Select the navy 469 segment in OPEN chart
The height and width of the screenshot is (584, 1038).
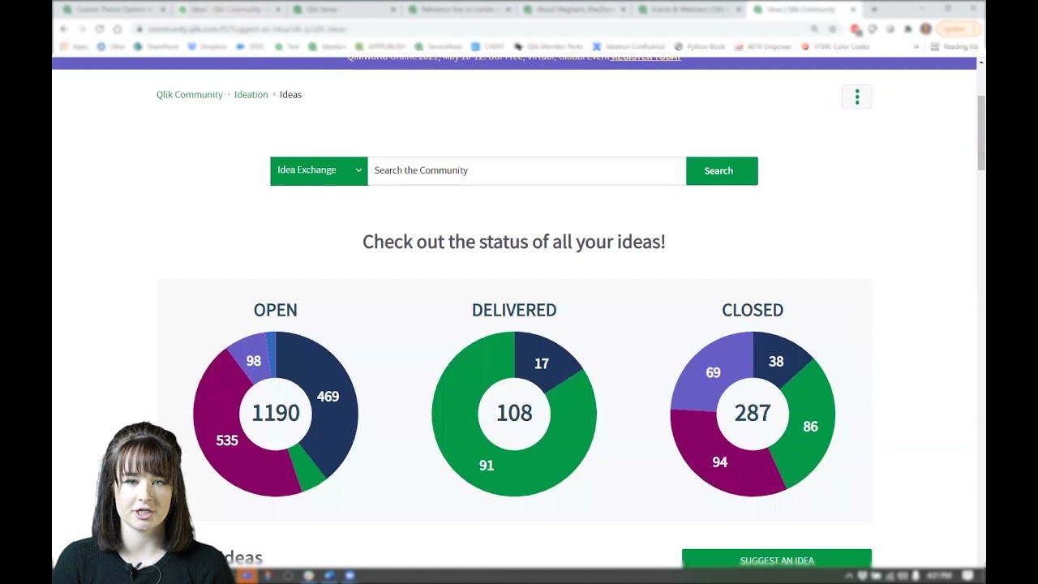pyautogui.click(x=328, y=397)
